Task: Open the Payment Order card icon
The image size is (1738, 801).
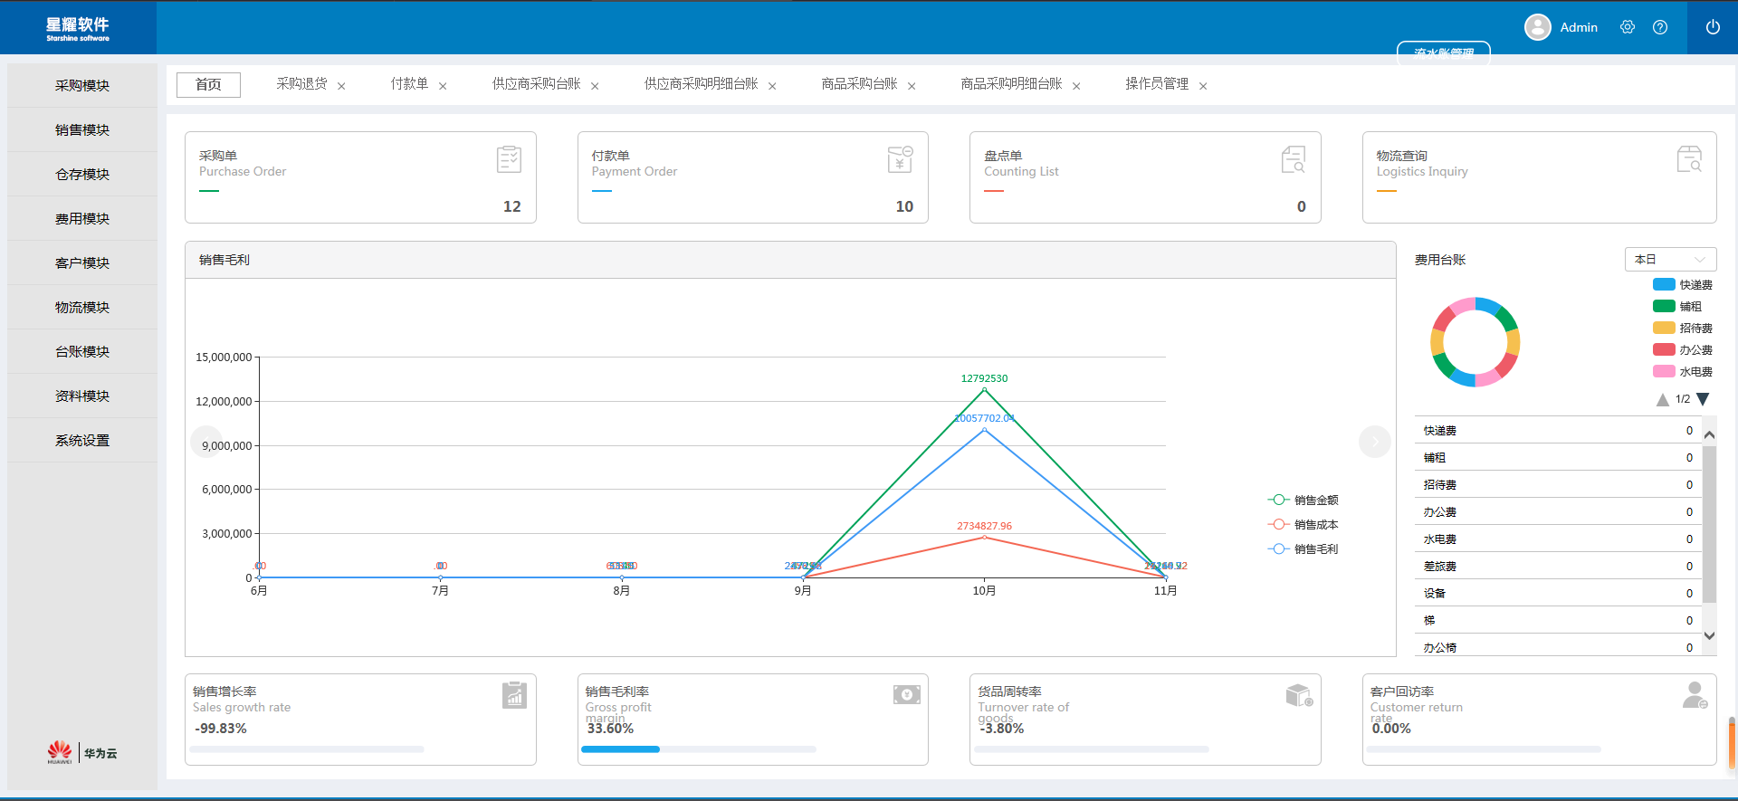Action: [901, 159]
